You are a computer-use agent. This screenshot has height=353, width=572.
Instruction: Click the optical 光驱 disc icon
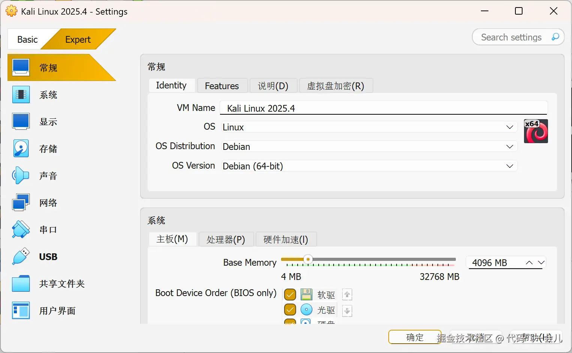(x=306, y=310)
